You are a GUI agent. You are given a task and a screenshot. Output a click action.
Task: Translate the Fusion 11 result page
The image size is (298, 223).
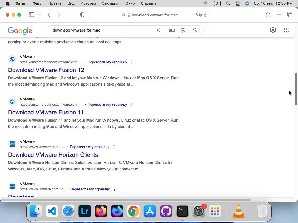(x=107, y=105)
